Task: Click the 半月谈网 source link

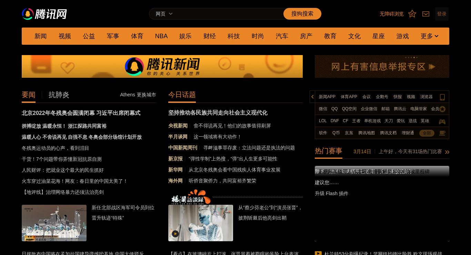Action: pyautogui.click(x=178, y=137)
